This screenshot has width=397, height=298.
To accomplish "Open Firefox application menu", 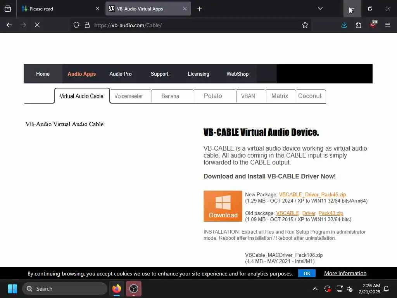I will pyautogui.click(x=388, y=25).
